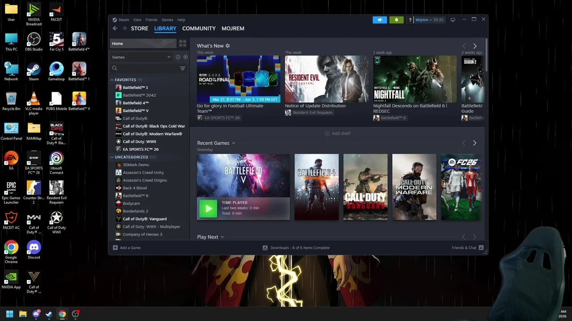Open the Discord desktop shortcut
The width and height of the screenshot is (572, 321).
pos(34,250)
